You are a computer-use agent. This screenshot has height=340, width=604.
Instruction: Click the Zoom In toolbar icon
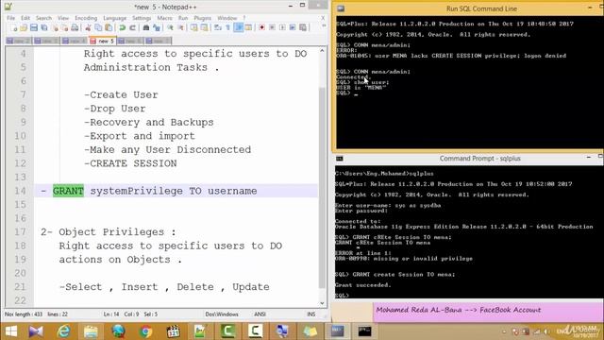pyautogui.click(x=170, y=27)
